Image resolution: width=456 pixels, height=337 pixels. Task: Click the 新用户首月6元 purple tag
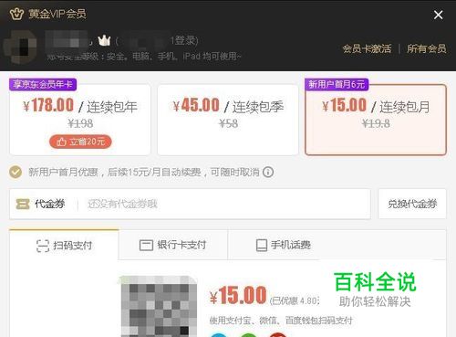tap(337, 84)
